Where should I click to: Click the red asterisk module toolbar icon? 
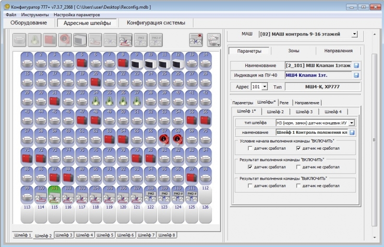coord(196,39)
